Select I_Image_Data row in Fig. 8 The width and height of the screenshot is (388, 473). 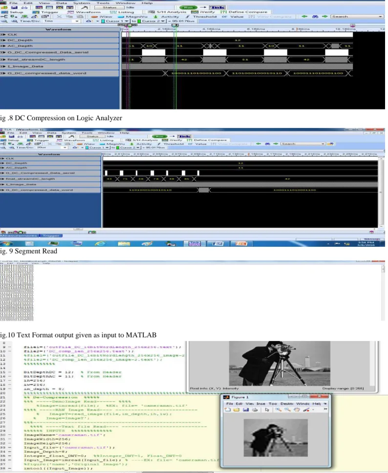(60, 66)
